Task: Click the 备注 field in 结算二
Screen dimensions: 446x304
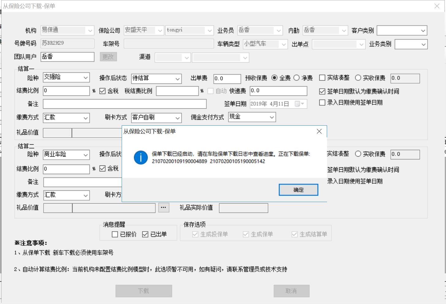Action: [83, 182]
